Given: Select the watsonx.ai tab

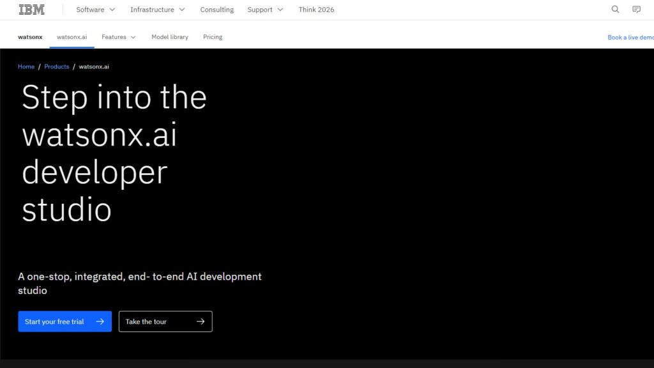Looking at the screenshot, I should point(72,37).
